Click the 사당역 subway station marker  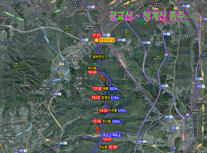pos(37,19)
